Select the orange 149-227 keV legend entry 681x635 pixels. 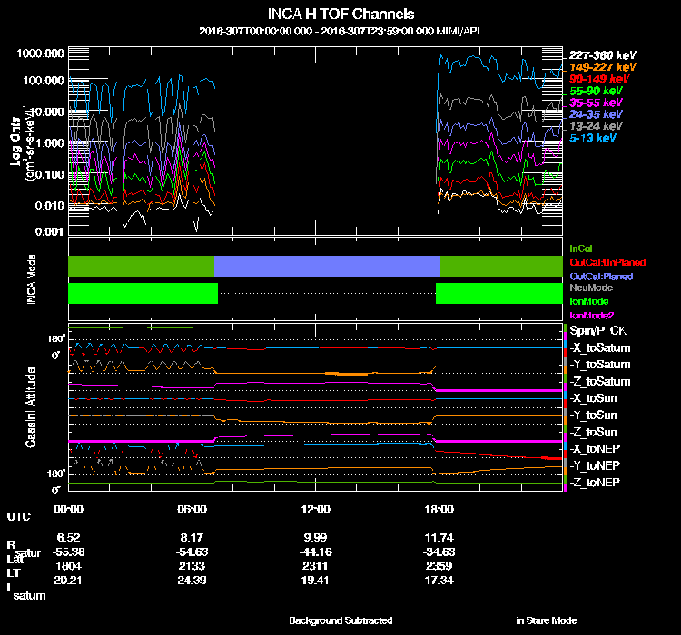click(x=603, y=67)
